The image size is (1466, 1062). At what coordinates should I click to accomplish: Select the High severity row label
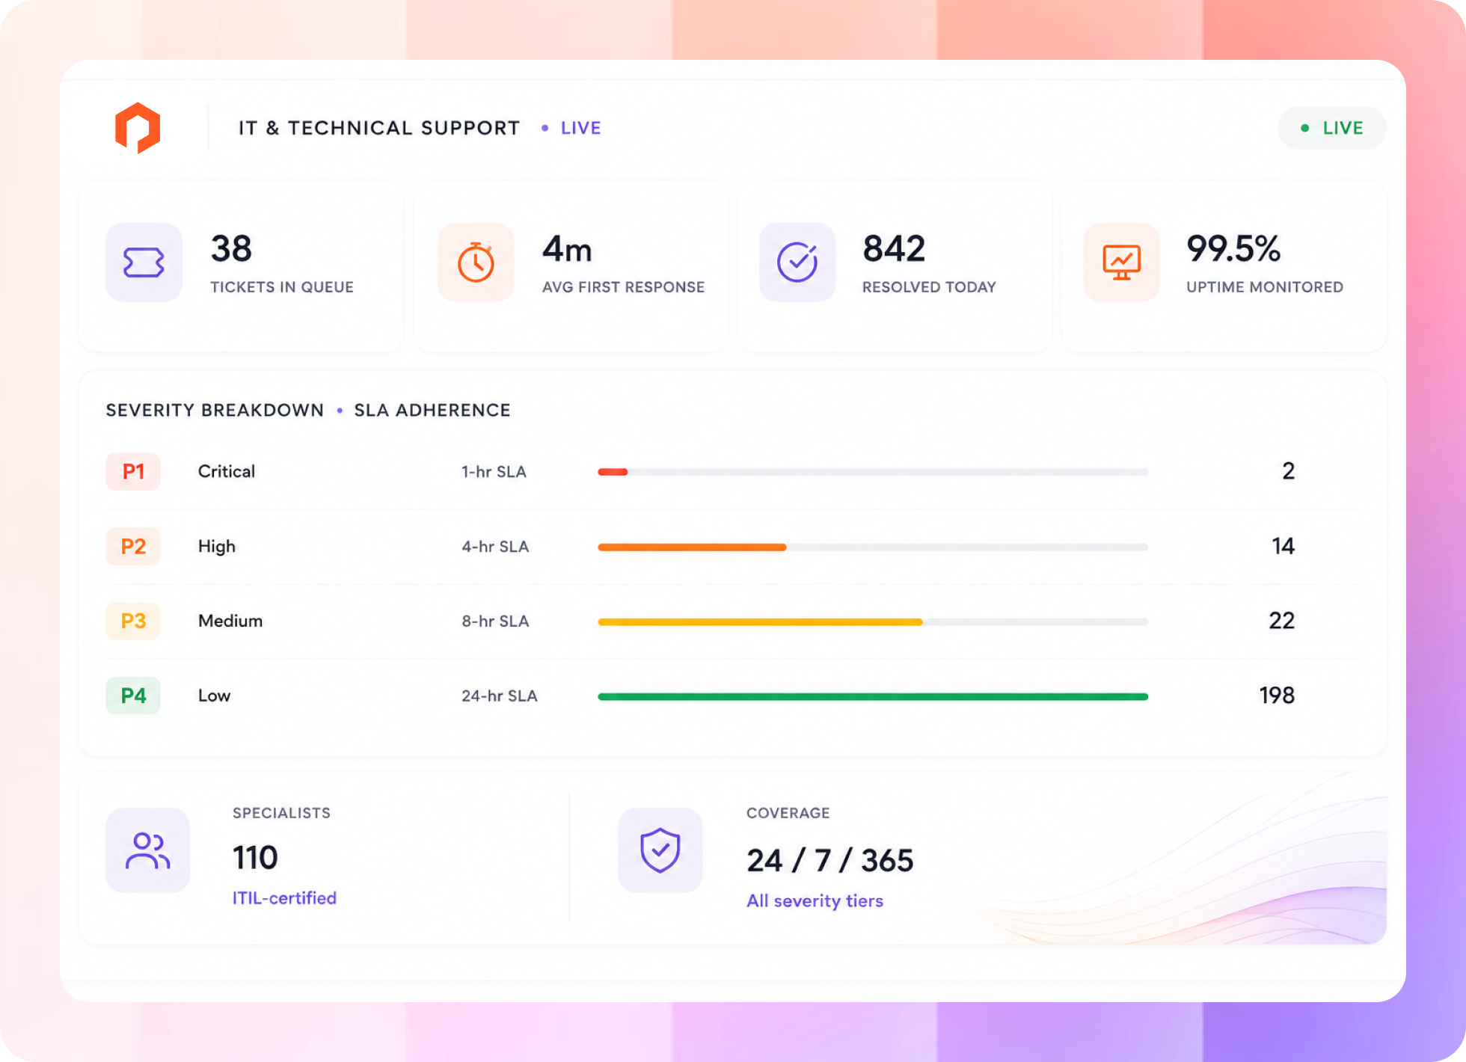click(216, 547)
